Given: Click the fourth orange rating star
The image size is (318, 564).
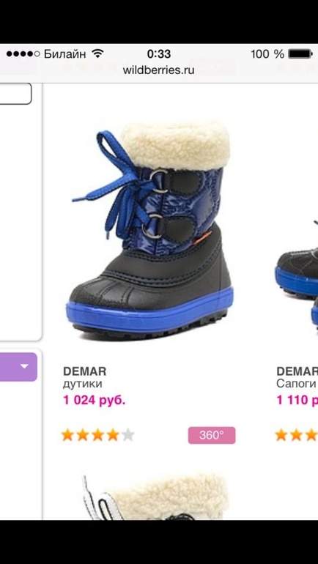Looking at the screenshot, I should [113, 435].
